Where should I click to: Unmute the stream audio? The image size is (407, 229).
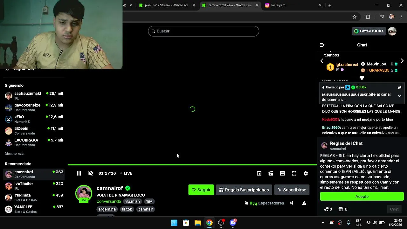pyautogui.click(x=91, y=173)
